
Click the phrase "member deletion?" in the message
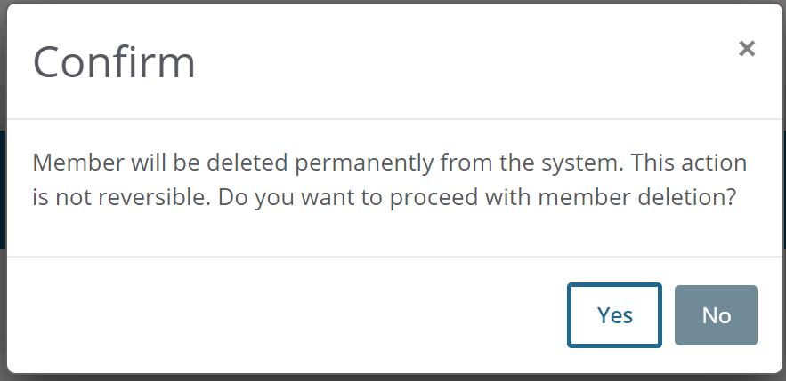(636, 197)
